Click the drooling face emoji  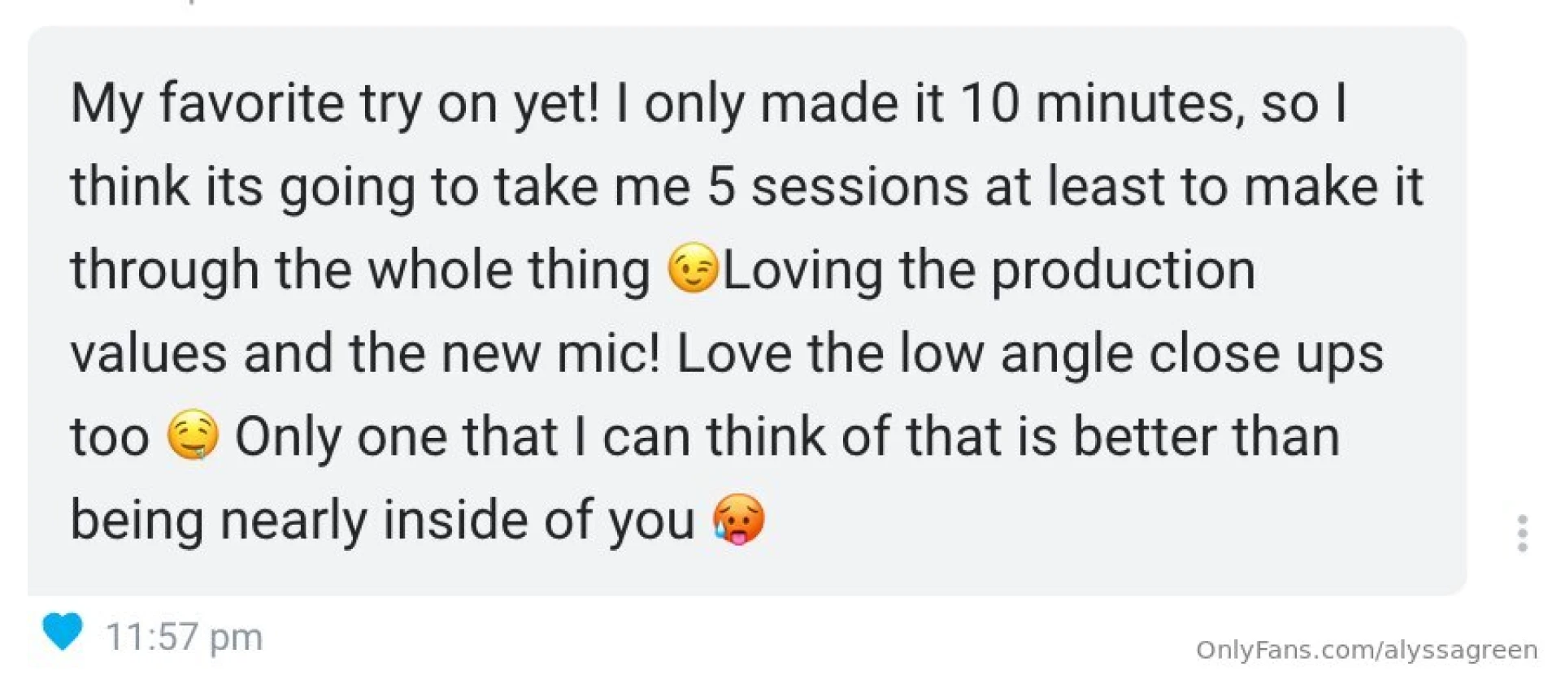click(x=193, y=435)
